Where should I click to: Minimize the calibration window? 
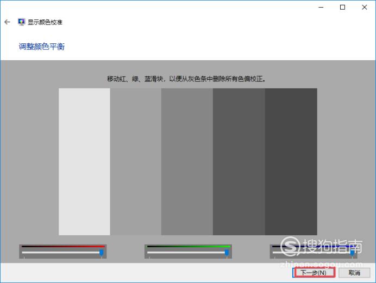pyautogui.click(x=321, y=8)
